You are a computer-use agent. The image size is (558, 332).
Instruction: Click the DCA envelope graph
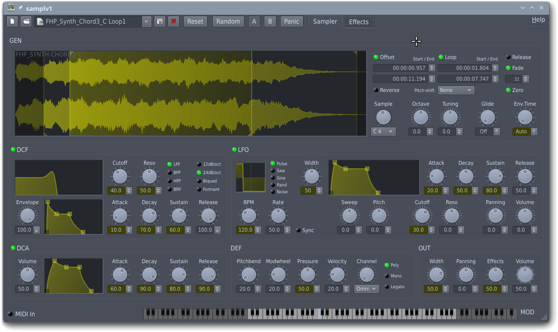click(74, 276)
